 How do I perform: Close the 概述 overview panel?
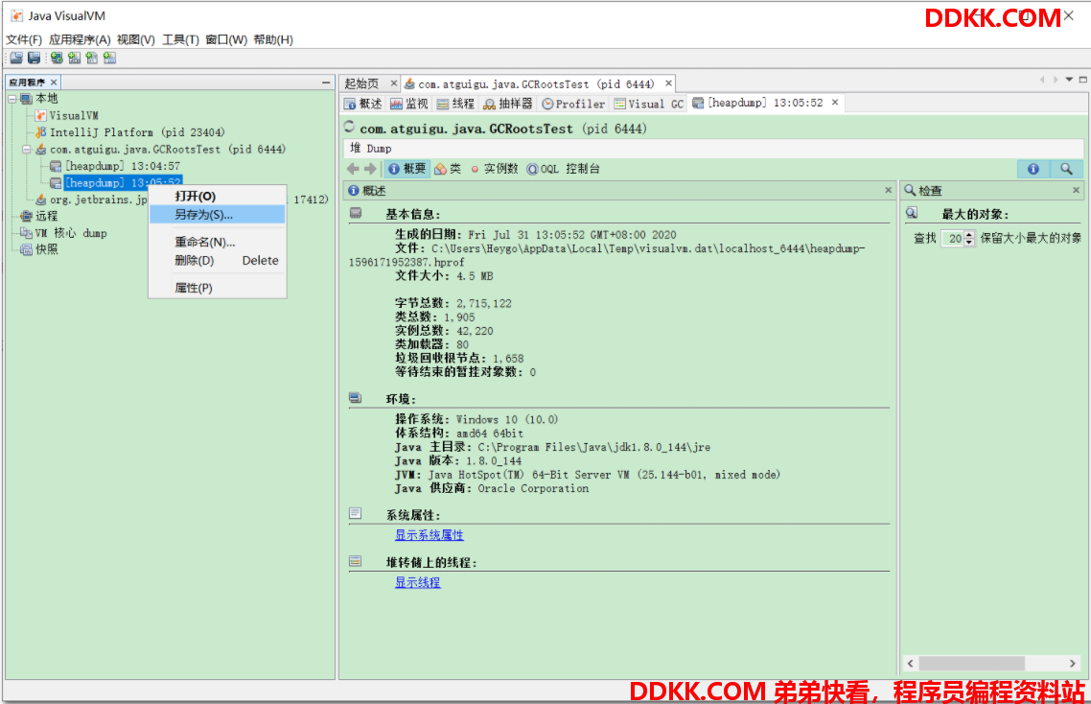coord(888,190)
